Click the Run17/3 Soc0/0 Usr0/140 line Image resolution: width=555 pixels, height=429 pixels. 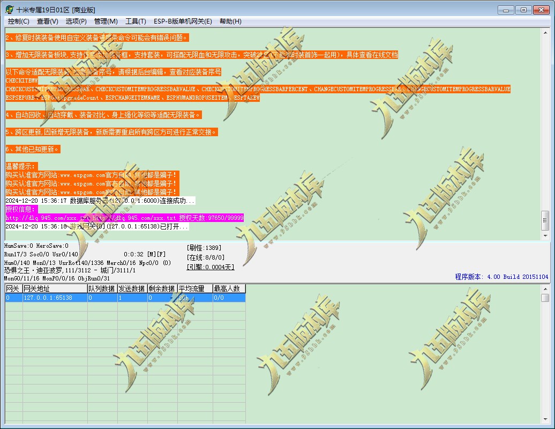point(41,254)
